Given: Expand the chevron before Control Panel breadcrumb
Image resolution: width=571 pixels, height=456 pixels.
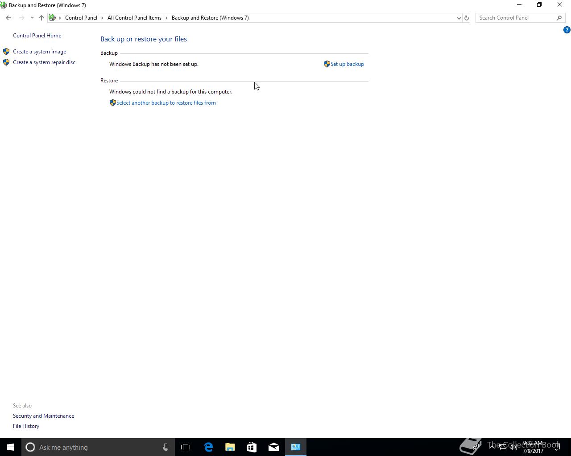Looking at the screenshot, I should click(60, 18).
